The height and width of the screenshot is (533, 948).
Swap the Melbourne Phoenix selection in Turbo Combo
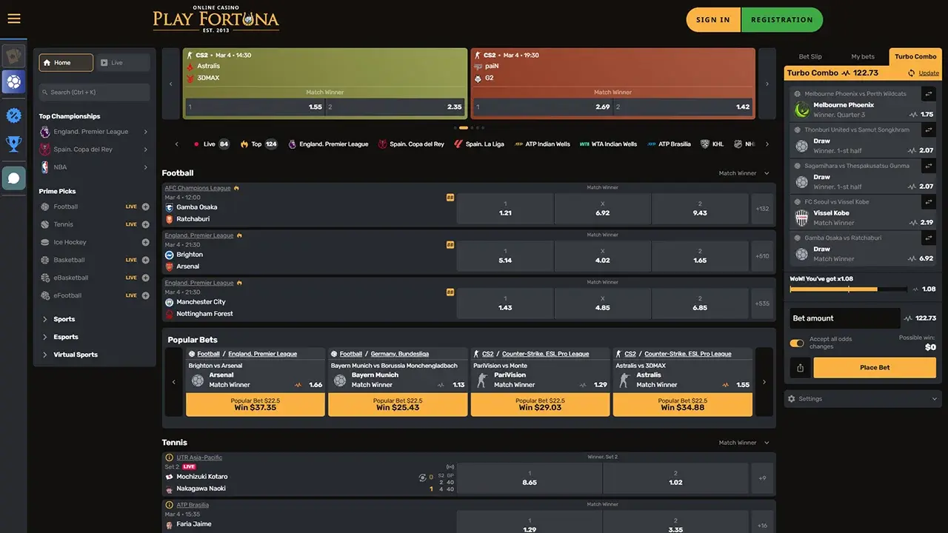[929, 94]
